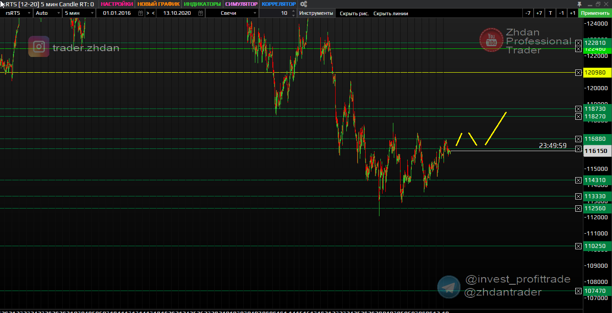
Task: Click the pin window icon
Action: [579, 4]
